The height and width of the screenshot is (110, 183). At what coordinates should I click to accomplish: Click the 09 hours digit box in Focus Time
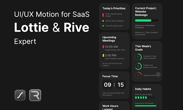coord(108,84)
